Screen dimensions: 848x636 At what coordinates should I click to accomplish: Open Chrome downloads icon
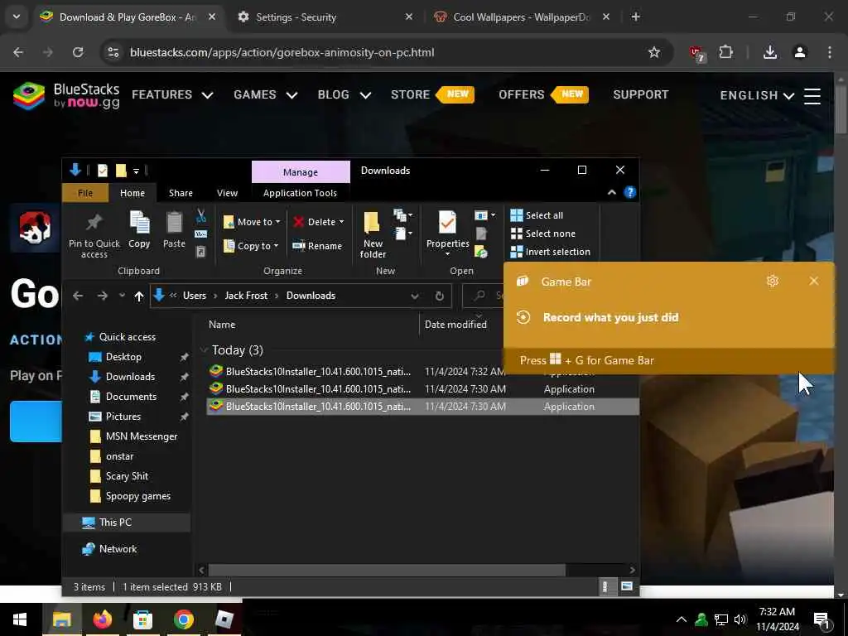pos(770,52)
